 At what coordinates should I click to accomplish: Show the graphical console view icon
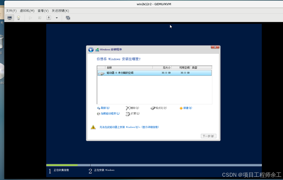point(9,18)
